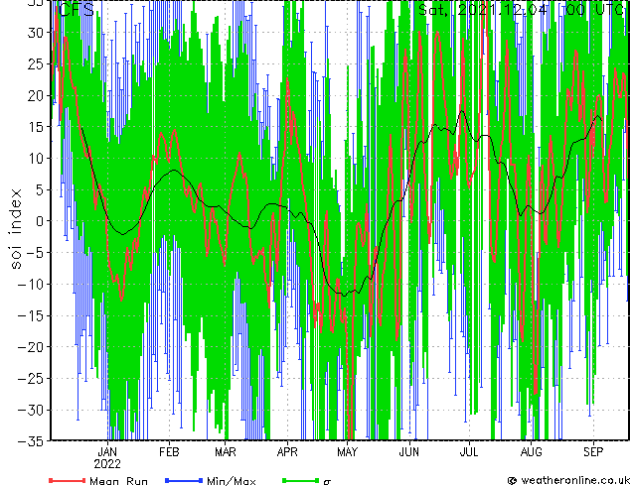Click the 20 y-axis value

[x=35, y=95]
